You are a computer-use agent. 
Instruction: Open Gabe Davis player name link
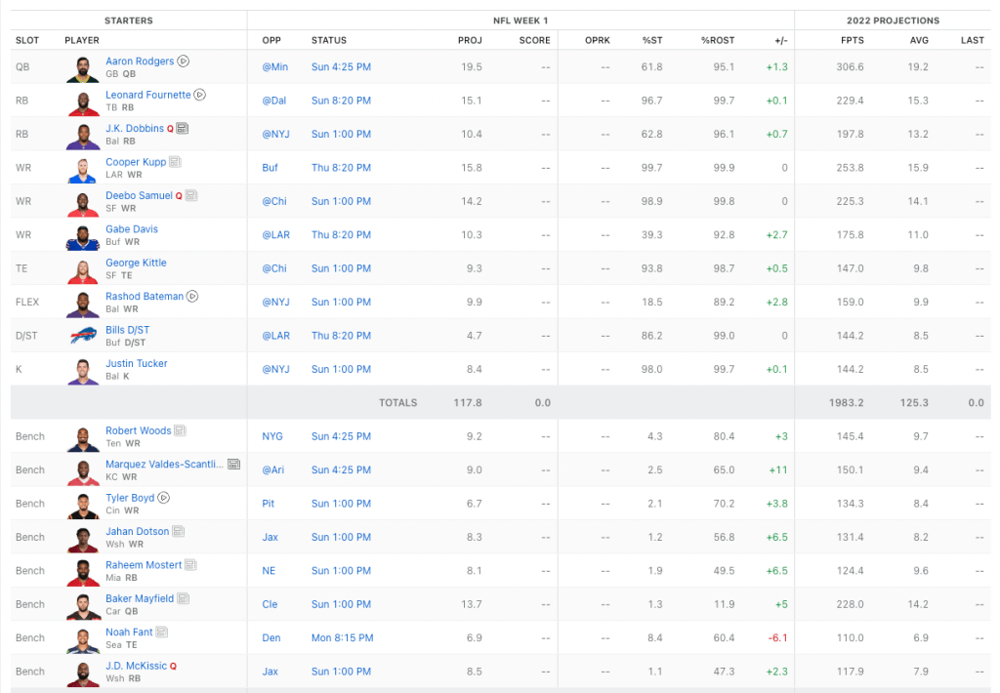click(x=131, y=229)
